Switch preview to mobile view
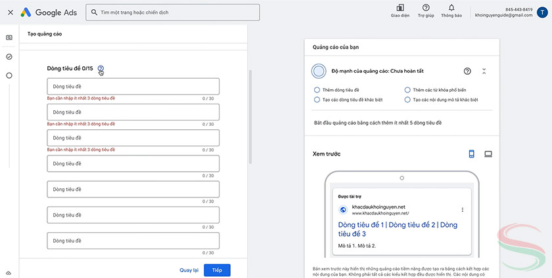 [x=471, y=153]
